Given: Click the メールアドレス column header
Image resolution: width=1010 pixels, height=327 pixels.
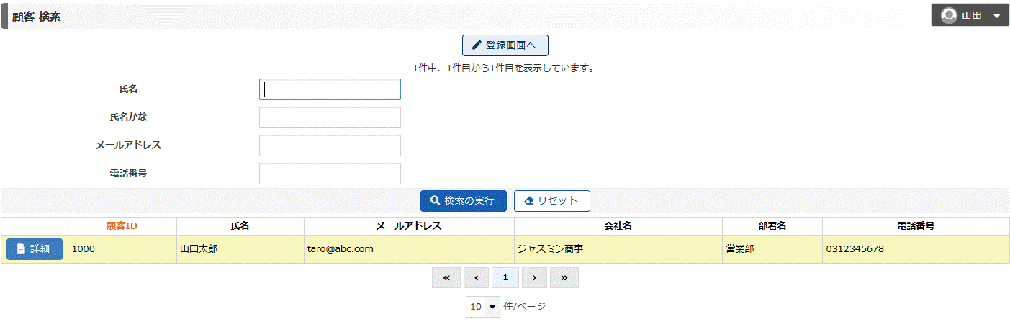Looking at the screenshot, I should pos(409,226).
